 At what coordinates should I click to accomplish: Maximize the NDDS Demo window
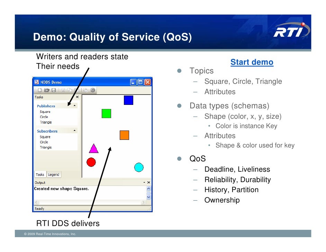pos(141,82)
